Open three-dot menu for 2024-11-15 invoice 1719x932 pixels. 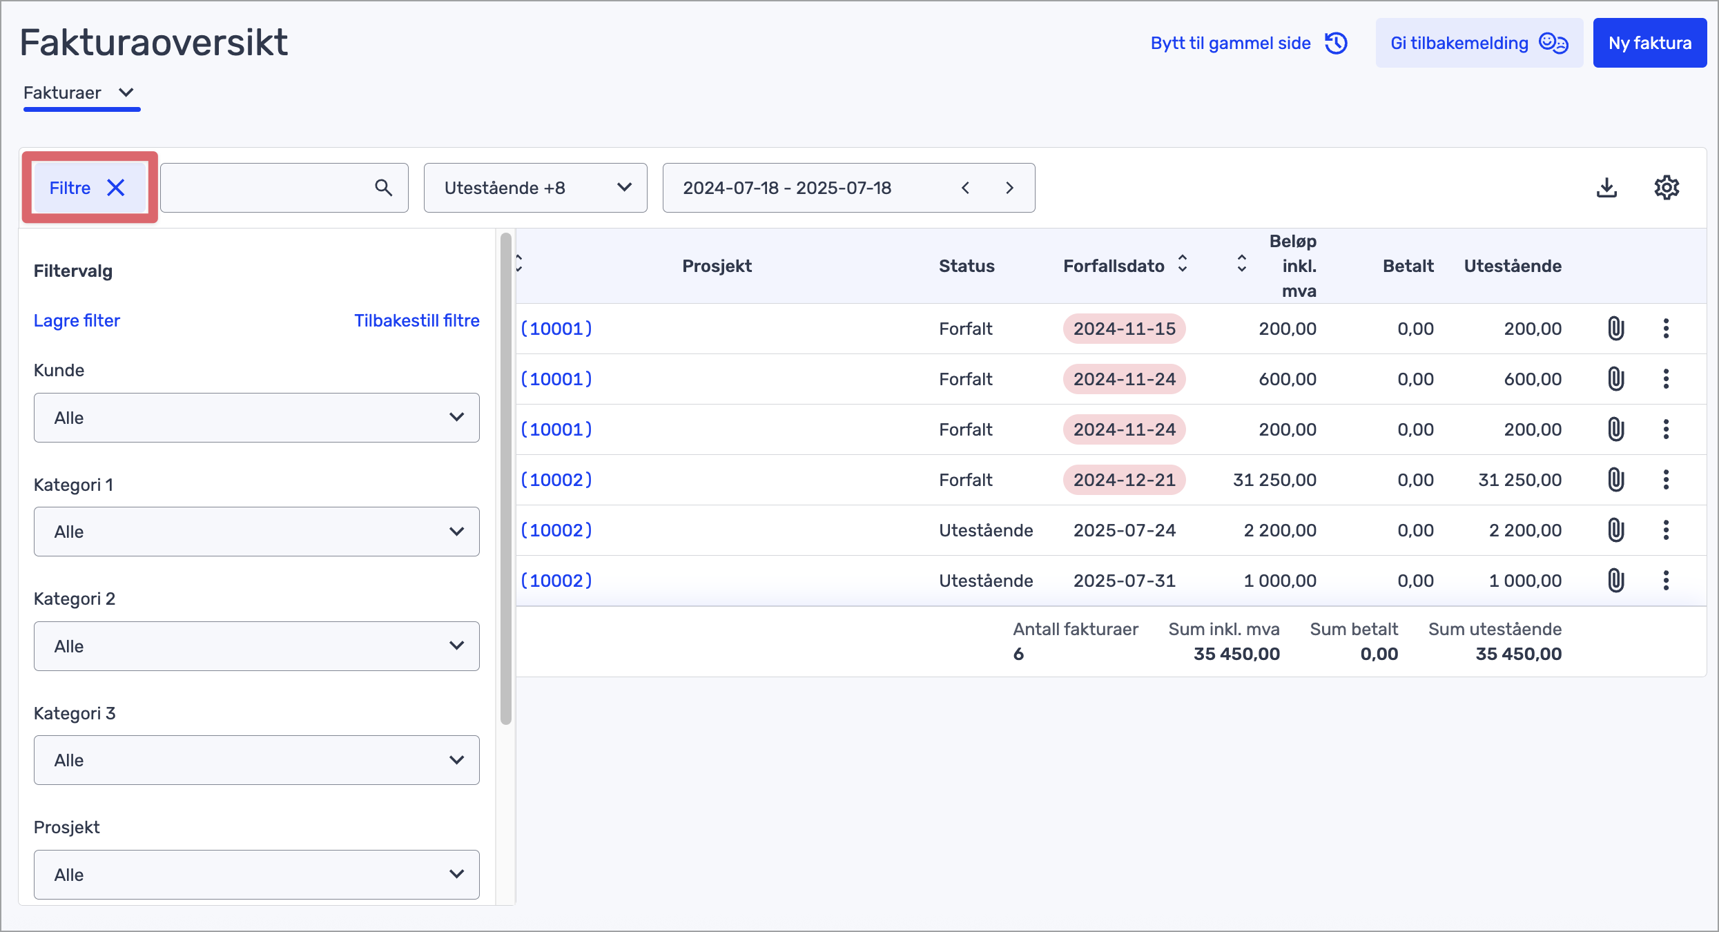tap(1666, 329)
